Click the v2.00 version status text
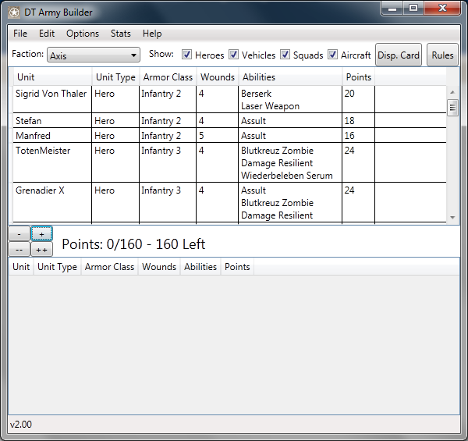Image resolution: width=468 pixels, height=441 pixels. click(21, 425)
